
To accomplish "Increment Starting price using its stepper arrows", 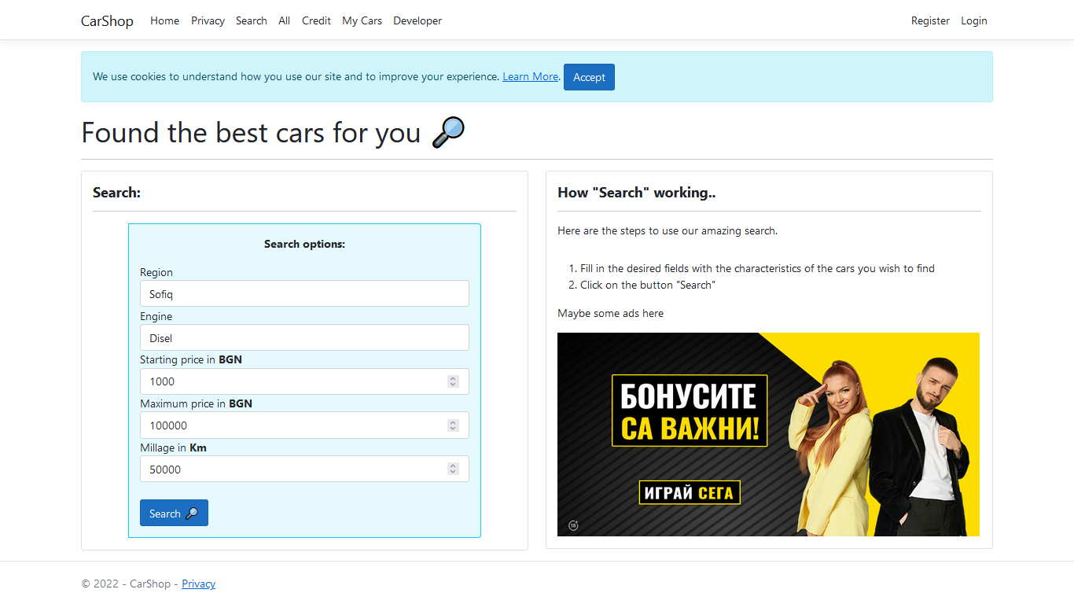I will (x=453, y=377).
